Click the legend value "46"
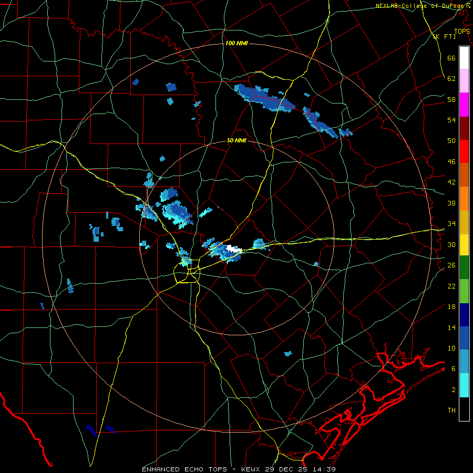473x473 pixels. 451,161
